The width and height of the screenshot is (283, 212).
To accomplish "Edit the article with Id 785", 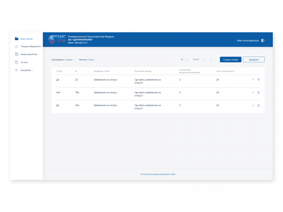I will tap(253, 92).
